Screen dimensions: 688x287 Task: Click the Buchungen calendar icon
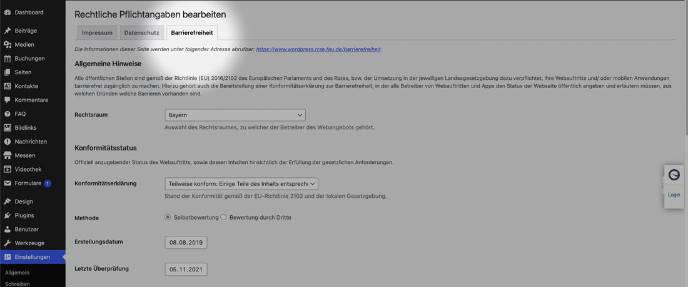coord(8,59)
